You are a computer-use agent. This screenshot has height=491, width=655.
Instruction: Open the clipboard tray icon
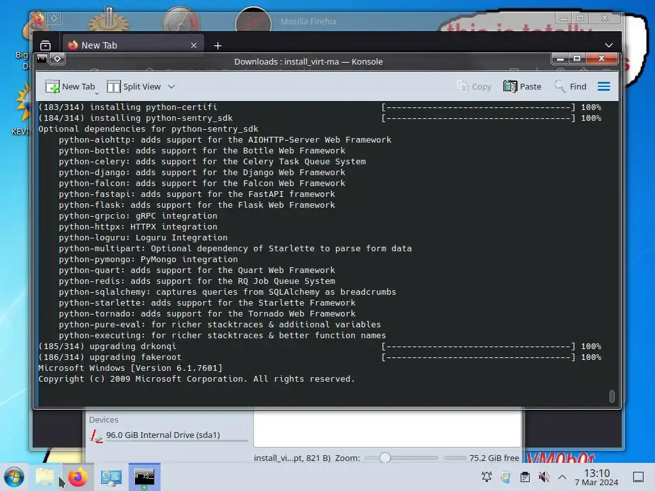(x=525, y=477)
